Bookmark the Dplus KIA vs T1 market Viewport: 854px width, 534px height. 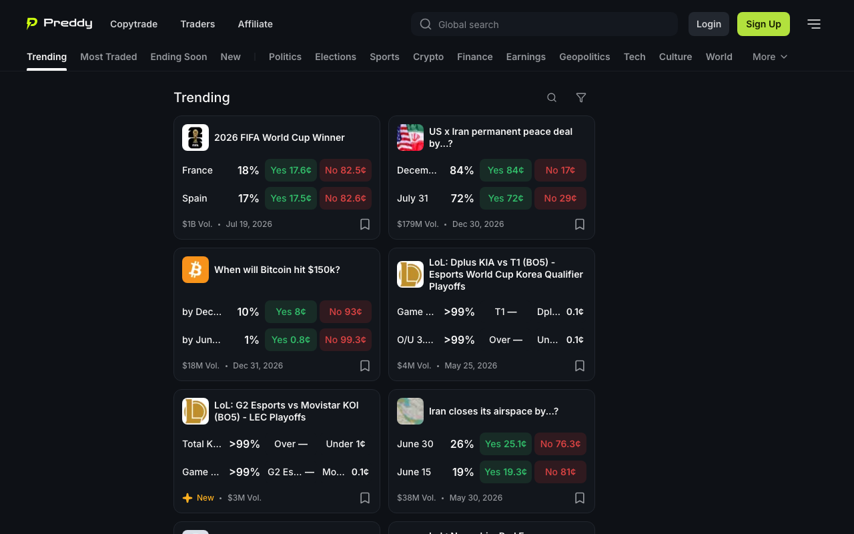coord(580,366)
